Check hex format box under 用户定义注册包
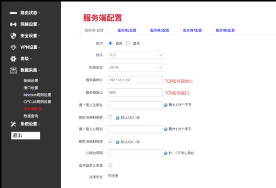Viewport: 276px width, 188px height. [110, 117]
